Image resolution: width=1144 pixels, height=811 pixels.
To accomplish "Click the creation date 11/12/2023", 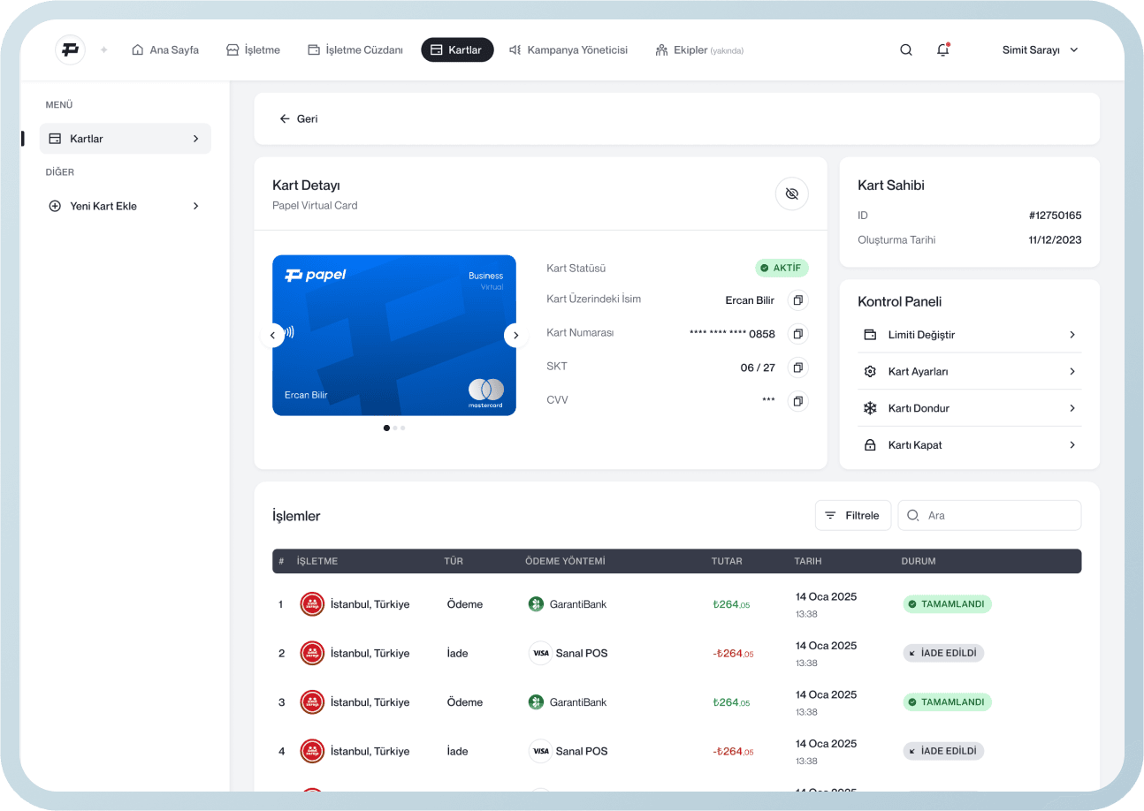I will point(1055,240).
